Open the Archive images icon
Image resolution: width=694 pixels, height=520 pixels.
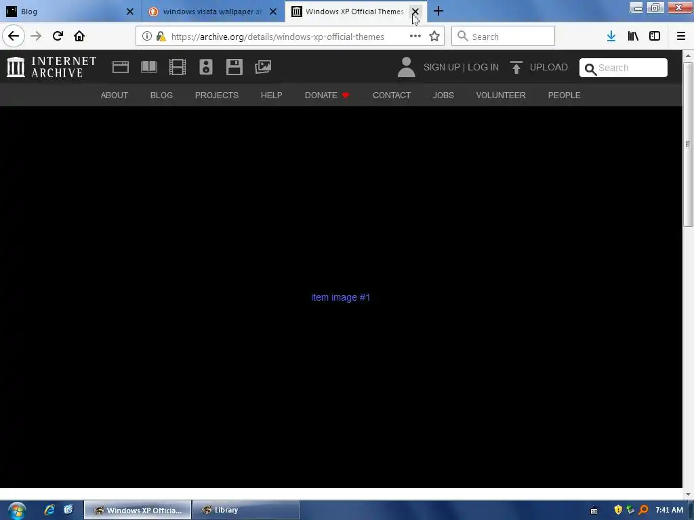[x=263, y=67]
